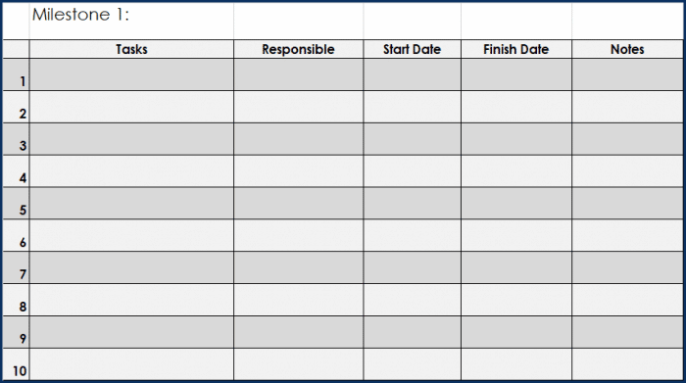The height and width of the screenshot is (383, 686).
Task: Click the Start Date cell in row 3
Action: (413, 139)
